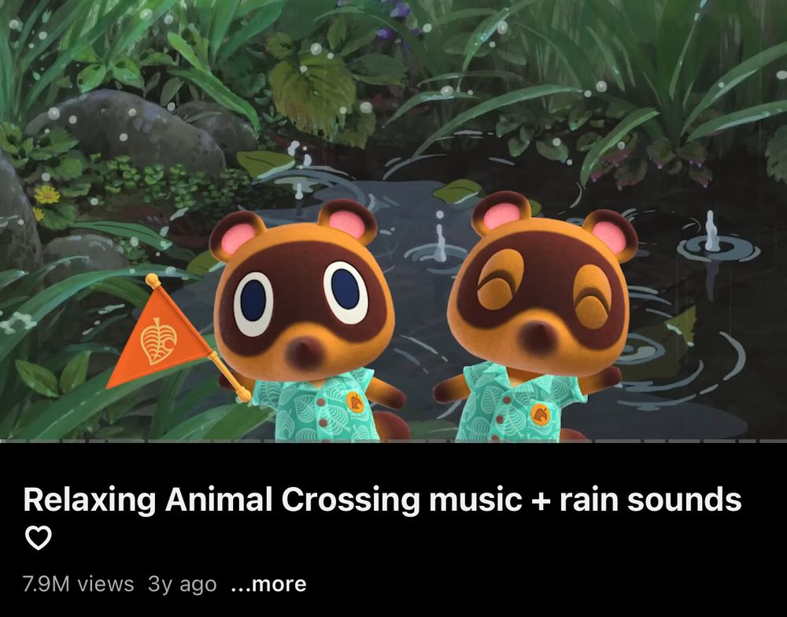The height and width of the screenshot is (617, 787).
Task: Click the yellow flower near the rocks
Action: pos(46,194)
